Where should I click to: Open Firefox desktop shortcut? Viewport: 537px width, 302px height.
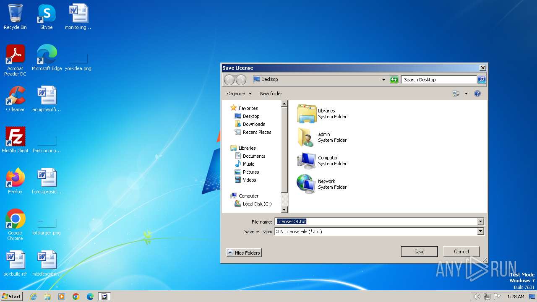pyautogui.click(x=15, y=181)
